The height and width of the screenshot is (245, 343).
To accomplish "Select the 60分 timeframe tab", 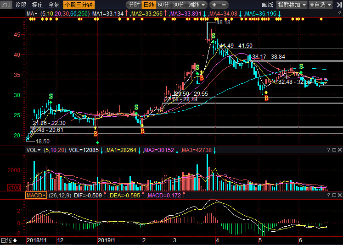I will click(163, 5).
